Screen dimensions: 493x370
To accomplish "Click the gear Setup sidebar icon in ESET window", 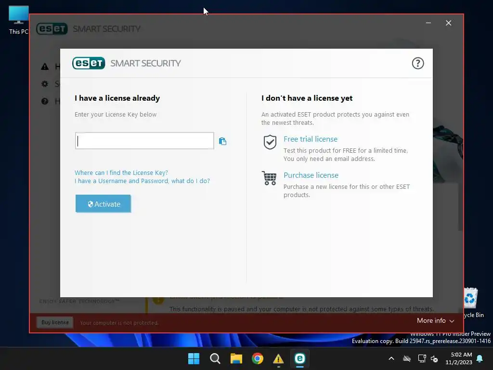I will tap(45, 84).
